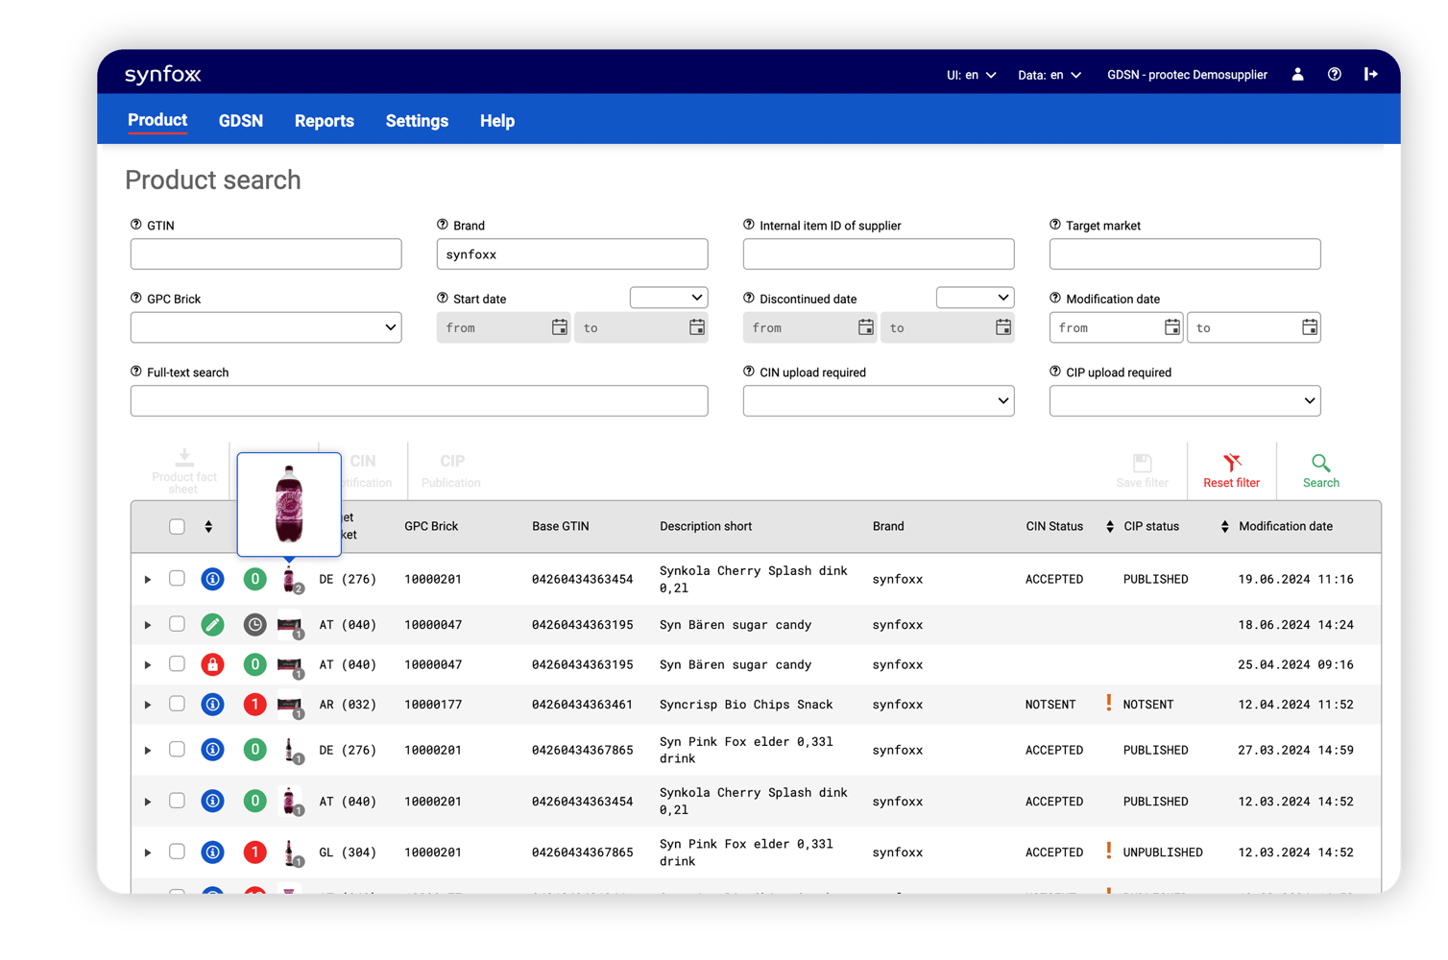Open the Modification date from calendar icon
This screenshot has height=960, width=1448.
click(x=1171, y=327)
